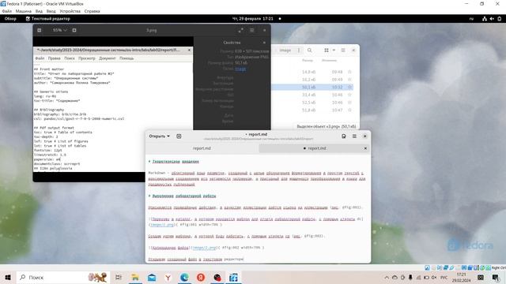Image resolution: width=506 pixels, height=284 pixels.
Task: Open Yandex Browser from the taskbar
Action: (x=168, y=277)
